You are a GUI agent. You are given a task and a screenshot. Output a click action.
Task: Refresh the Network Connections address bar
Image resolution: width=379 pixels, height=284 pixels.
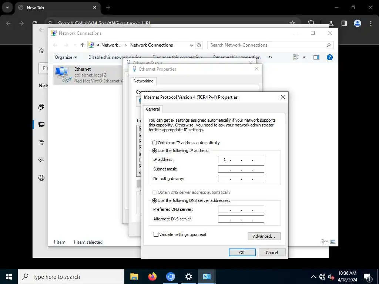pyautogui.click(x=199, y=45)
